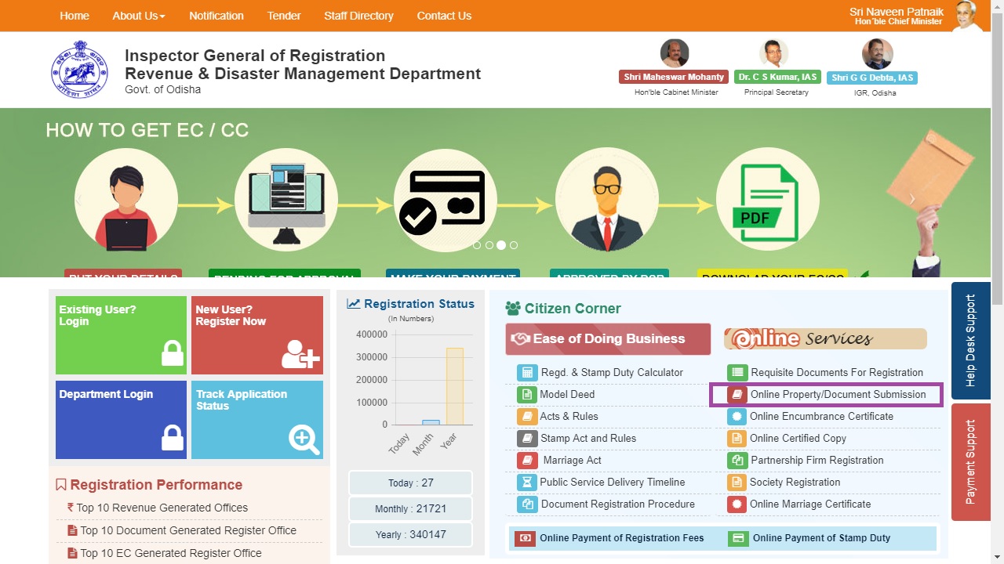Open the Staff Directory menu item
The height and width of the screenshot is (564, 1004).
(x=358, y=16)
